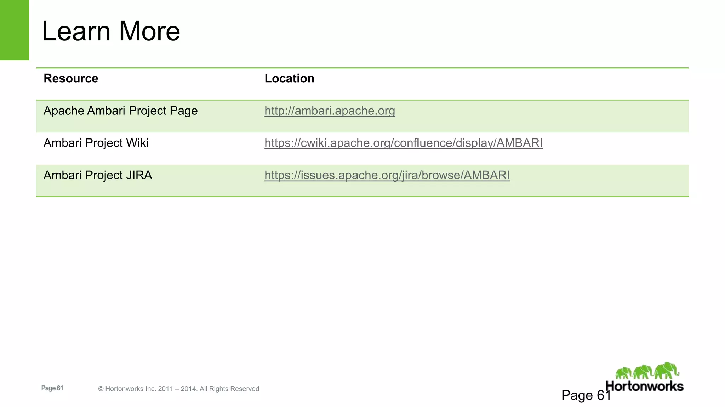Open the cwiki.apache.org Ambari wiki link
725x407 pixels.
pyautogui.click(x=404, y=143)
